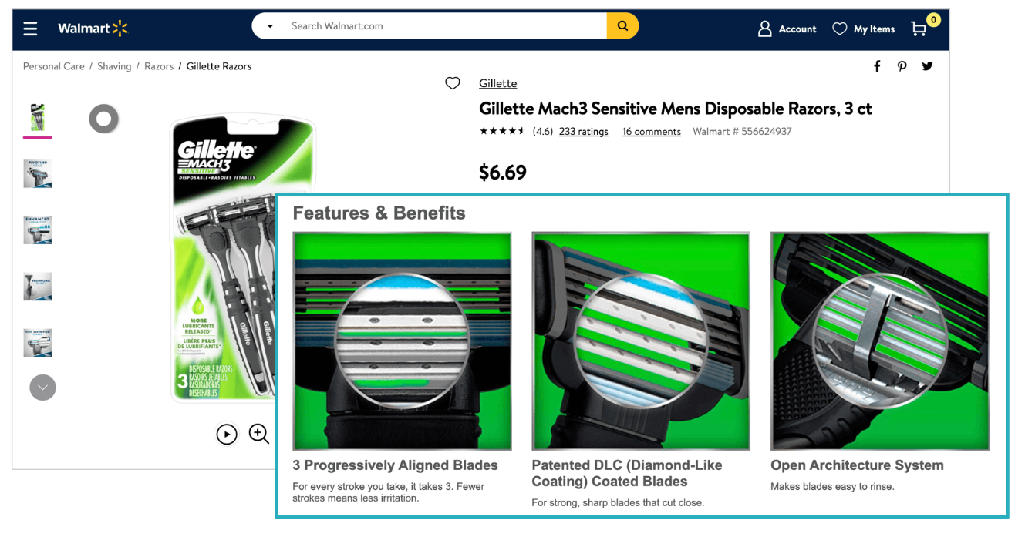
Task: Share product on Facebook icon
Action: point(877,66)
